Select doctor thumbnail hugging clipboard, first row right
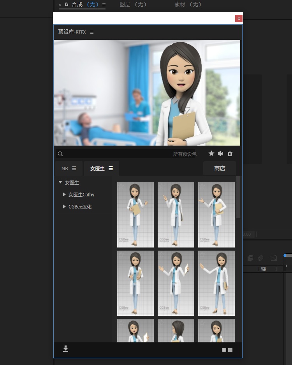The height and width of the screenshot is (365, 292). point(216,215)
